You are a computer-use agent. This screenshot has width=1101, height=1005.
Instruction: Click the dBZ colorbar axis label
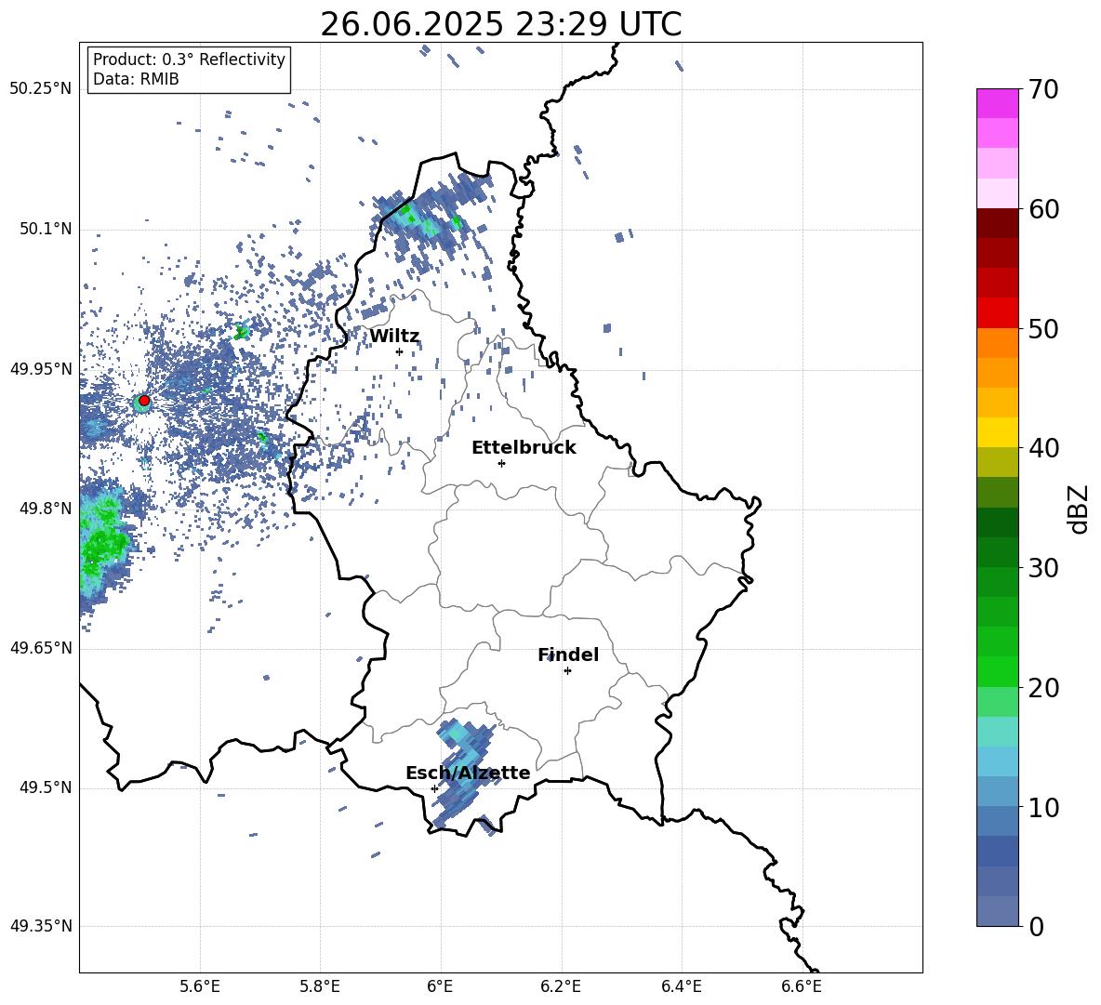point(1078,509)
